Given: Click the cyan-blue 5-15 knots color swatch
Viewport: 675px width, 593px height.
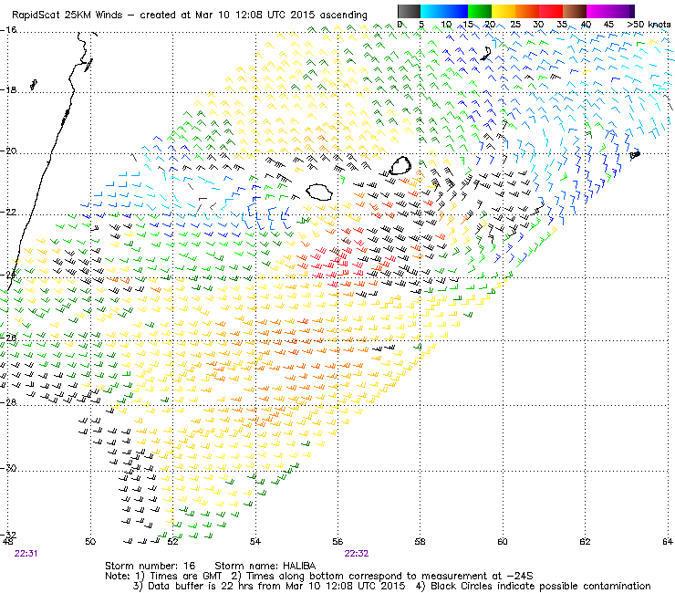Looking at the screenshot, I should pos(444,11).
